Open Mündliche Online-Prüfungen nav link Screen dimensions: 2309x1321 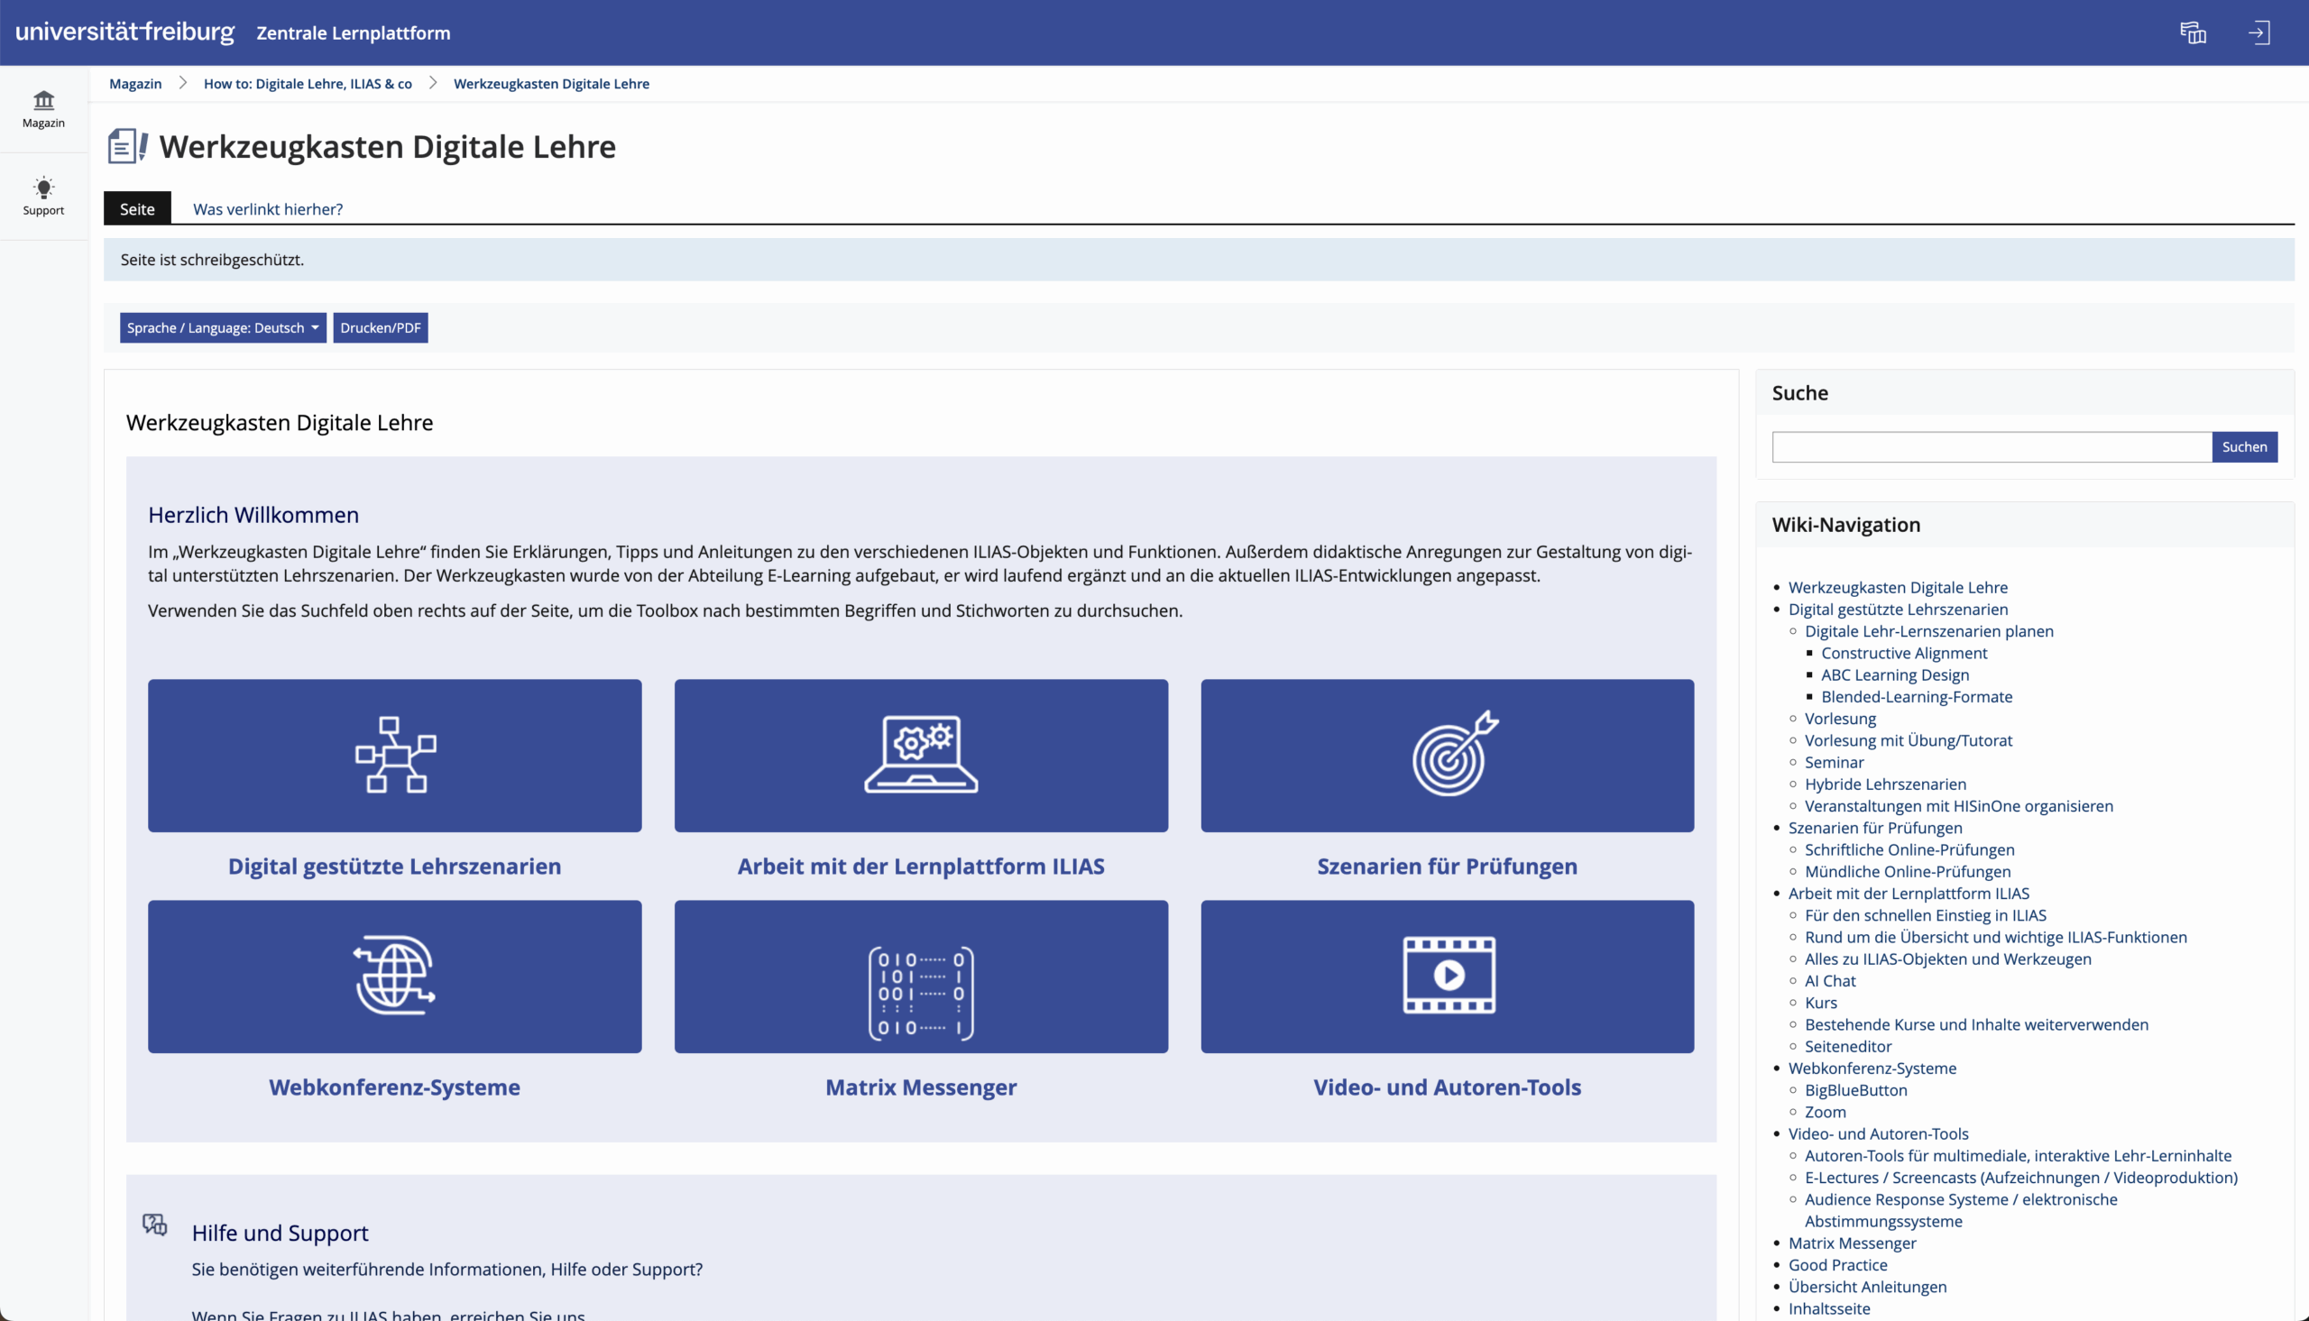click(x=1908, y=871)
